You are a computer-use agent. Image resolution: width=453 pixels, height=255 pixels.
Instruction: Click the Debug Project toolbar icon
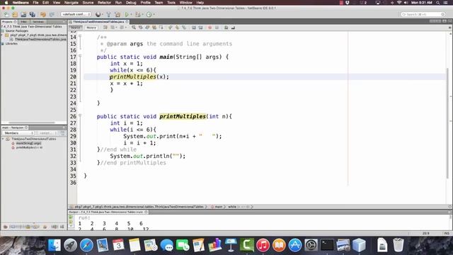[137, 14]
